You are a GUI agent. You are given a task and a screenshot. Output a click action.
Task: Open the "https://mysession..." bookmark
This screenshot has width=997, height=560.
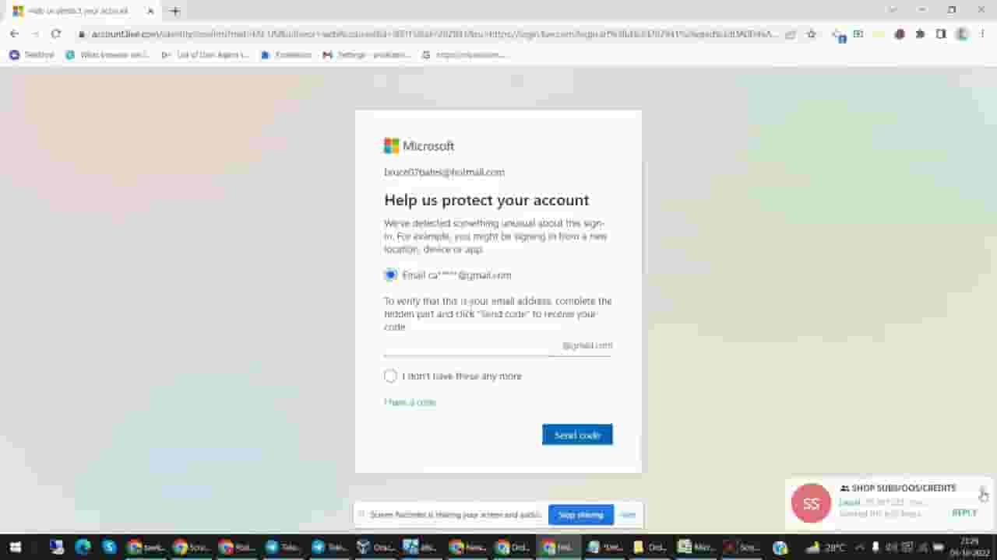click(x=463, y=55)
